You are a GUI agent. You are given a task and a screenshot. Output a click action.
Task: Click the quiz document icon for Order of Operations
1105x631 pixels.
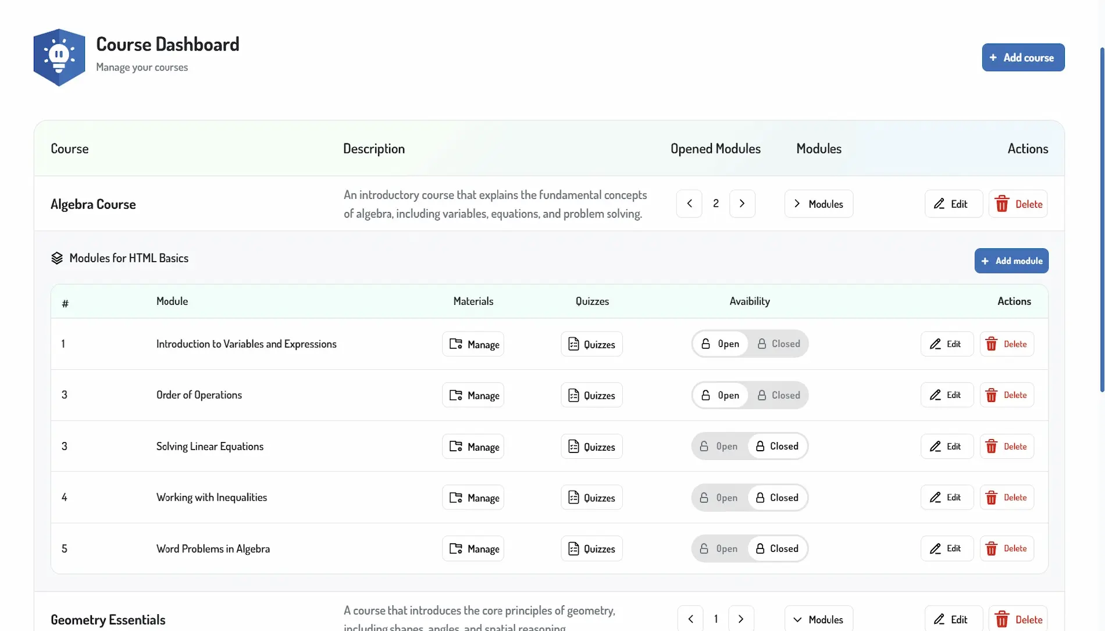(573, 395)
